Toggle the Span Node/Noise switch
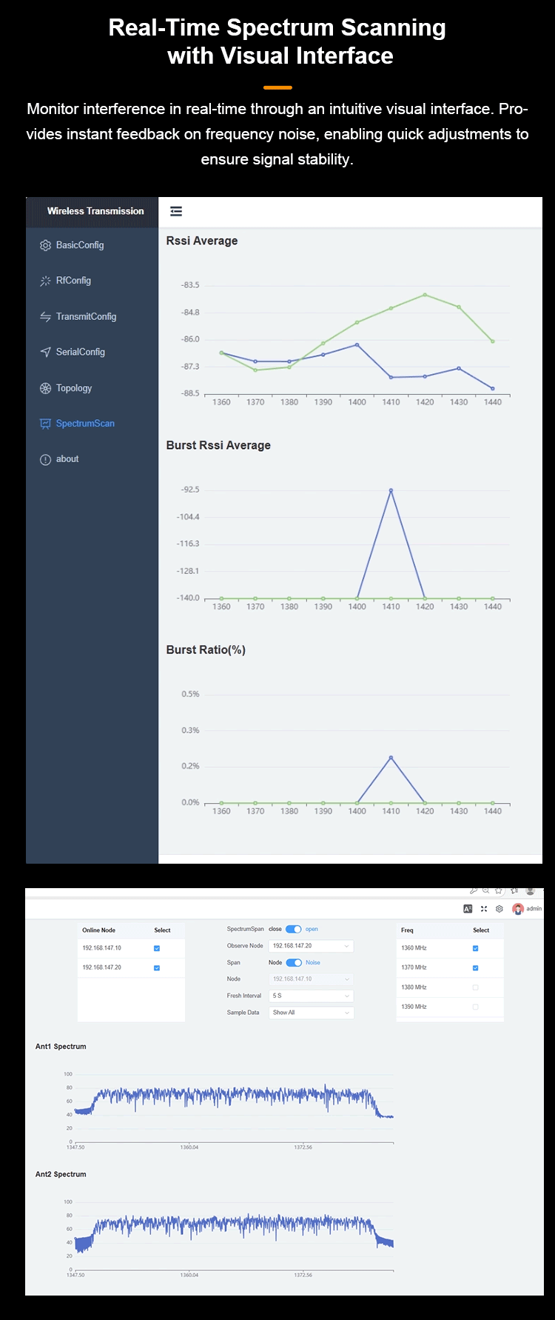 click(294, 963)
